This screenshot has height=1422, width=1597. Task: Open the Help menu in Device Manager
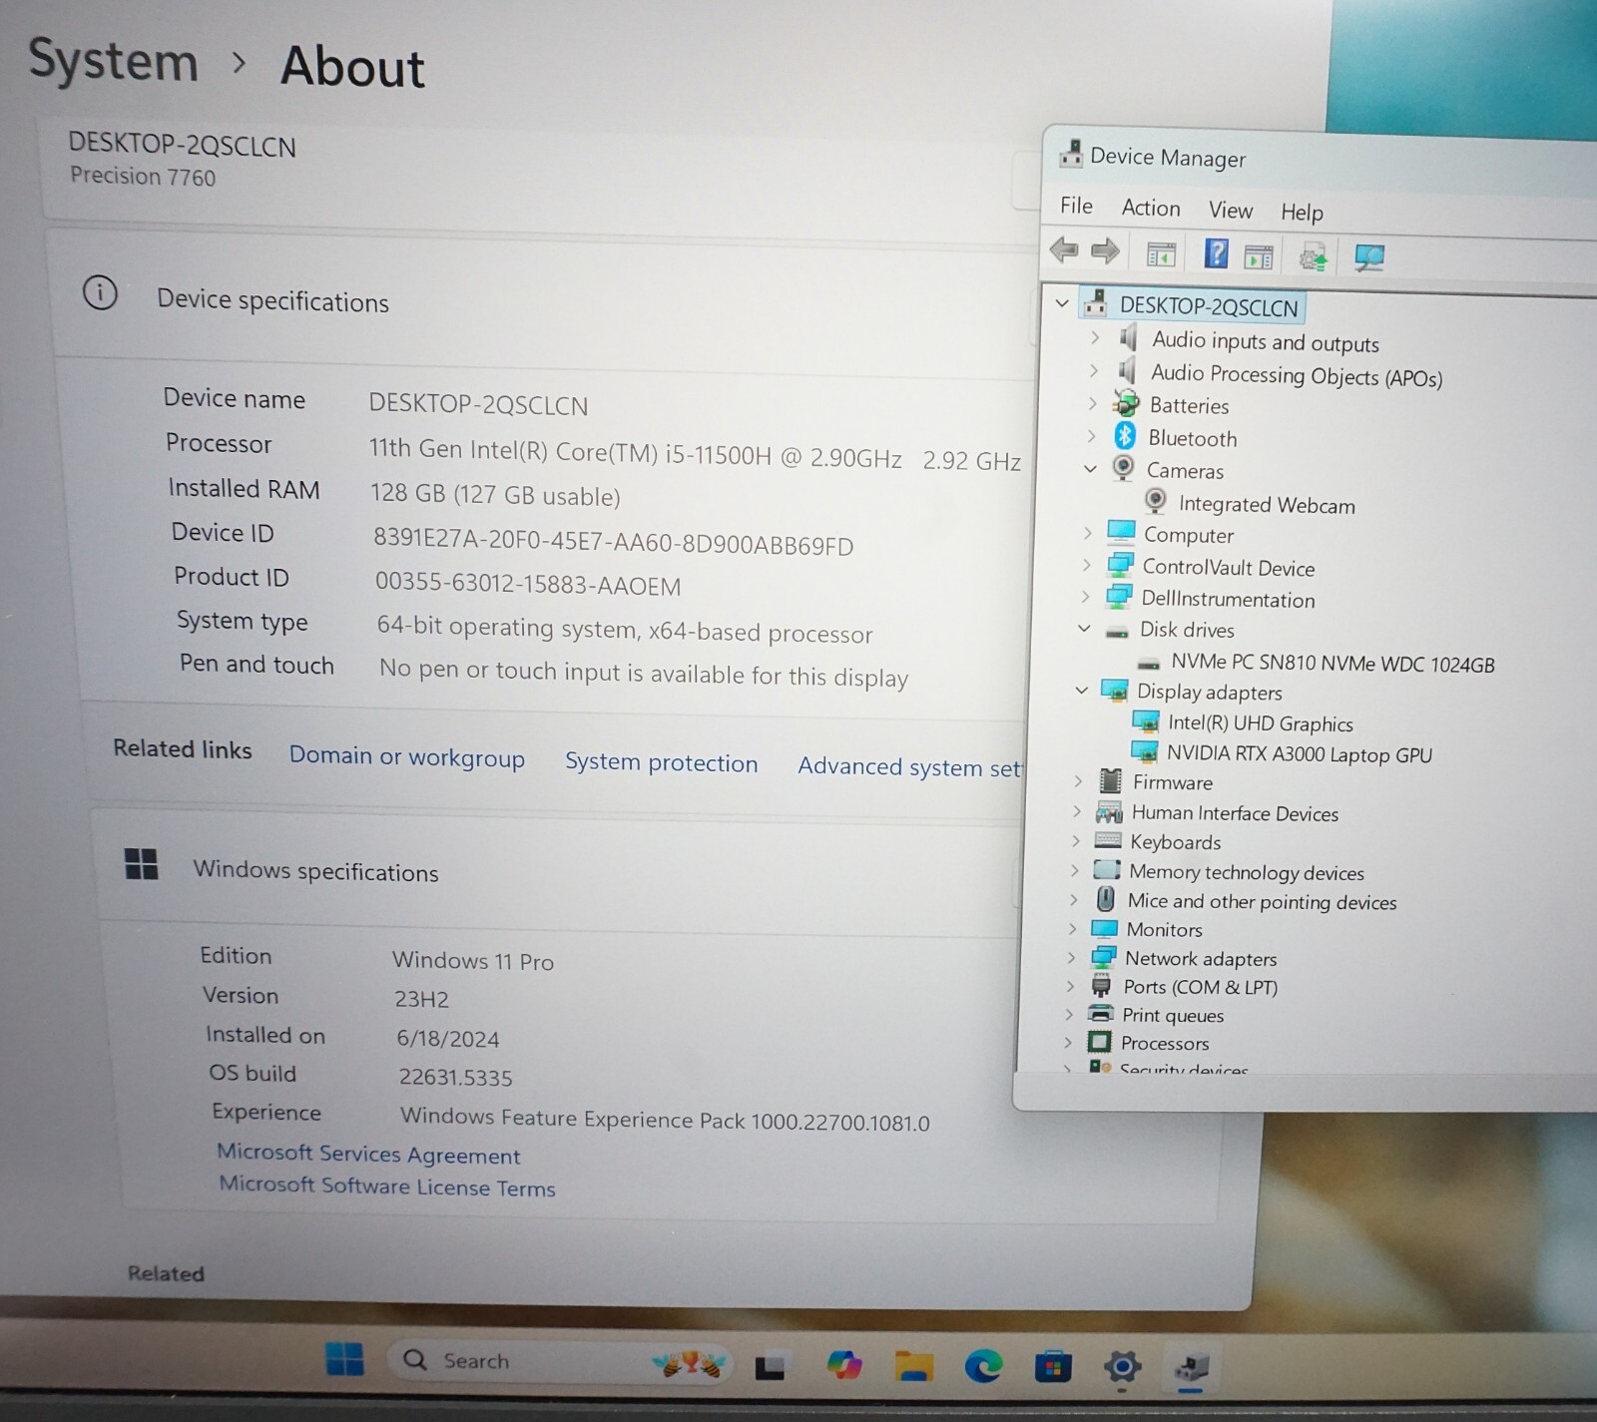coord(1302,212)
